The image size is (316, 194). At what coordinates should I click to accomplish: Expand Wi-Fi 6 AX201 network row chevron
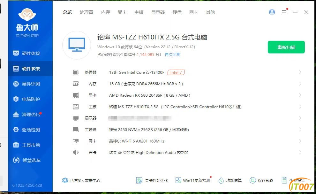click(300, 141)
